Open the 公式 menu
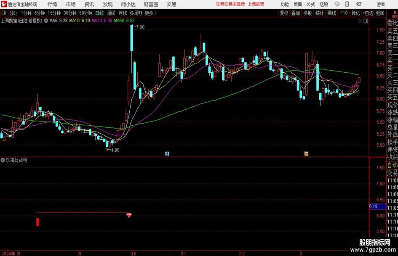Image resolution: width=398 pixels, height=256 pixels. (310, 4)
